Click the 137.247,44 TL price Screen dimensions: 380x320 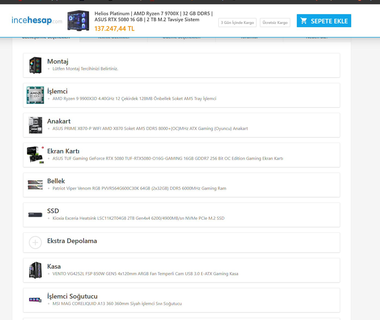tap(114, 29)
